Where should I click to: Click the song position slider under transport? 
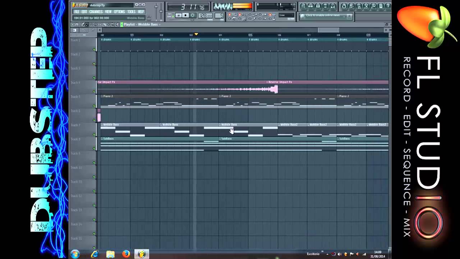(x=183, y=20)
